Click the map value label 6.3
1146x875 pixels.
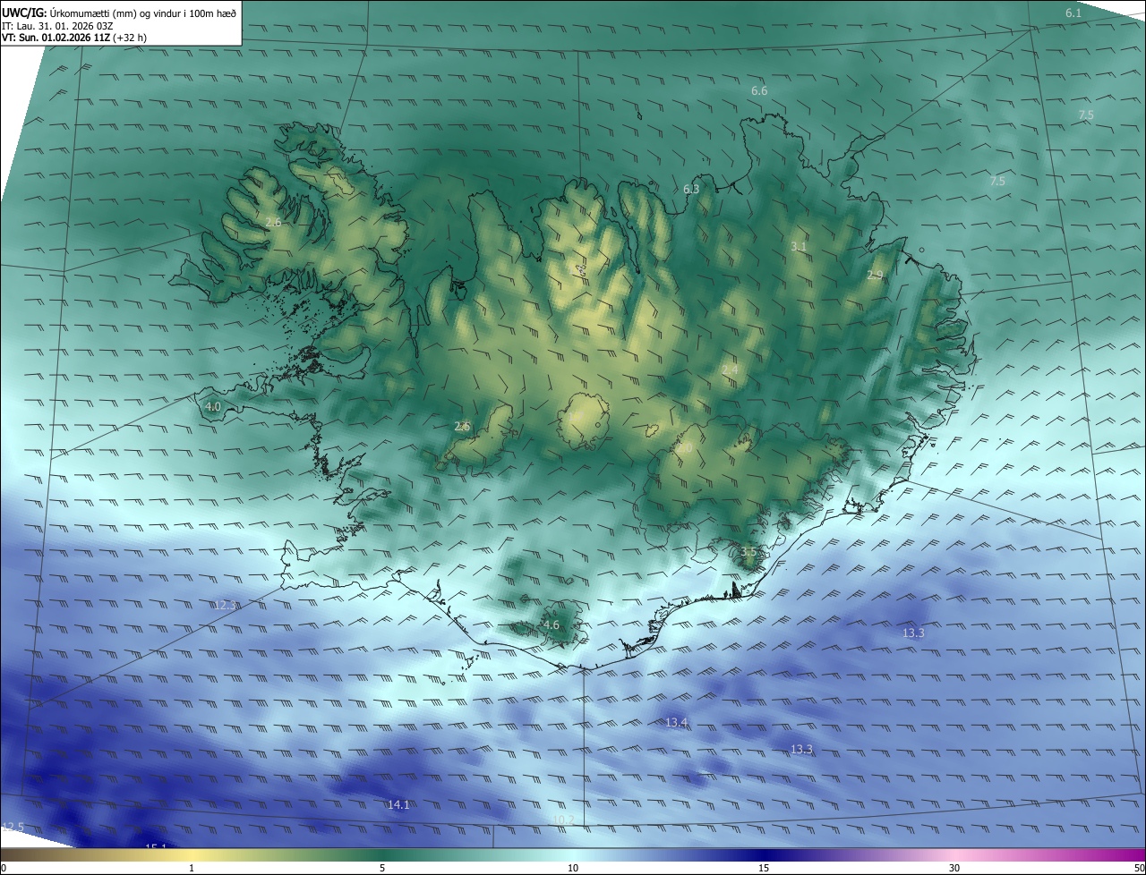click(691, 190)
